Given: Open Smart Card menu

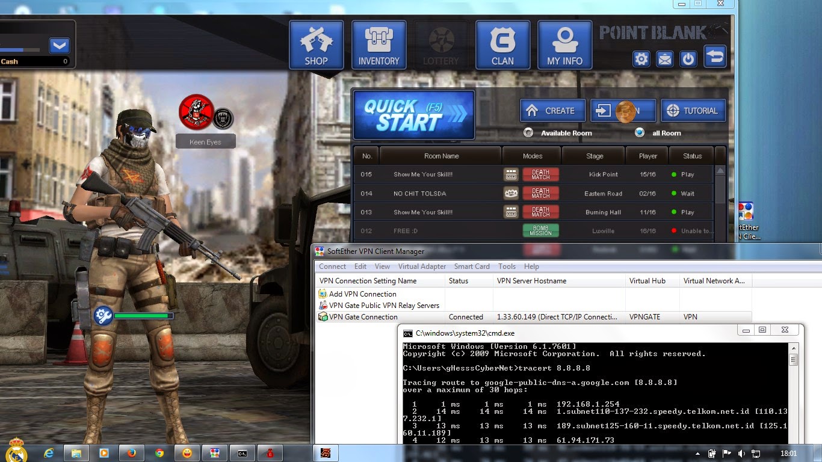Looking at the screenshot, I should coord(472,266).
